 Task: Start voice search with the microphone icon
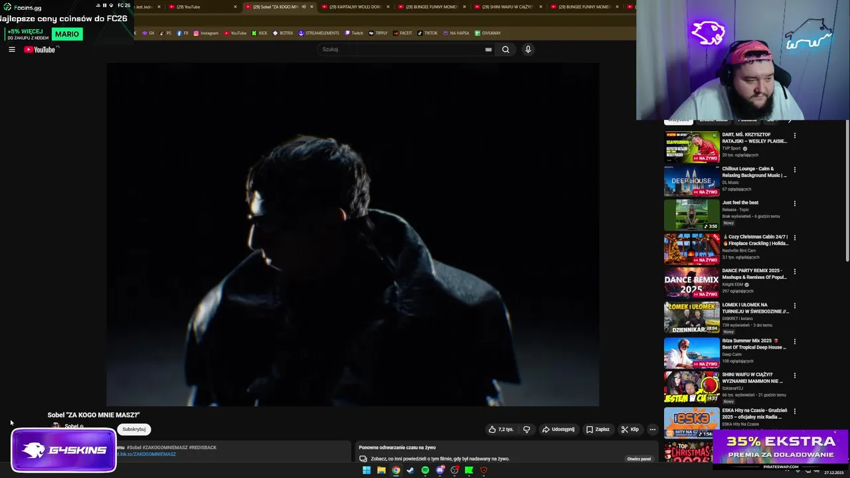pos(528,49)
